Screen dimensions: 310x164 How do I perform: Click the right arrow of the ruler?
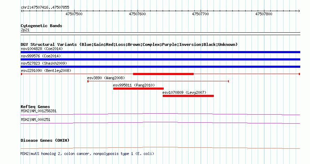299,11
